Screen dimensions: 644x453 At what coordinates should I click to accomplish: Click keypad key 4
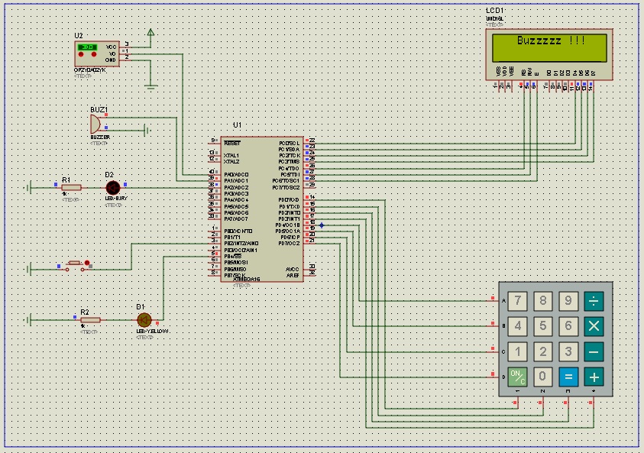(x=517, y=326)
